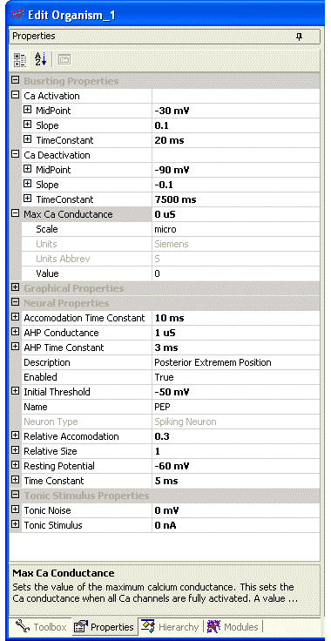The height and width of the screenshot is (641, 331).
Task: Edit Description 'Posterior Extremem Position'
Action: pos(236,362)
